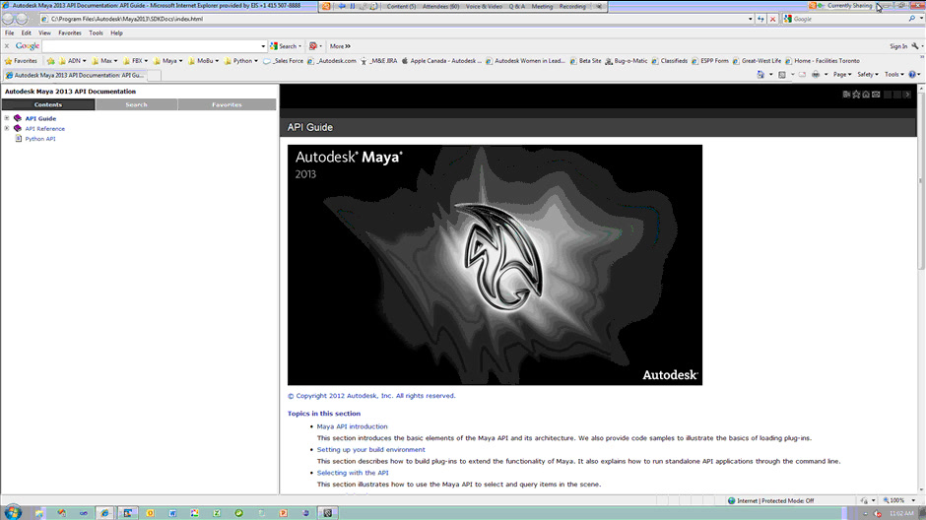Image resolution: width=926 pixels, height=520 pixels.
Task: Close the Google toolbar with the X
Action: tap(7, 46)
